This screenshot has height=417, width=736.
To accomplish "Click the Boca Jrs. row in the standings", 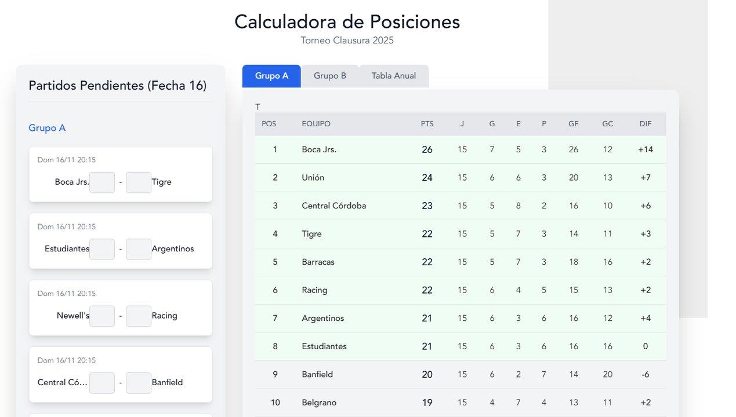I will click(x=458, y=149).
